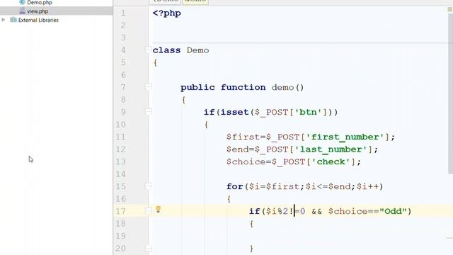Fold the if isset block on line 9
This screenshot has width=453, height=255.
point(148,112)
